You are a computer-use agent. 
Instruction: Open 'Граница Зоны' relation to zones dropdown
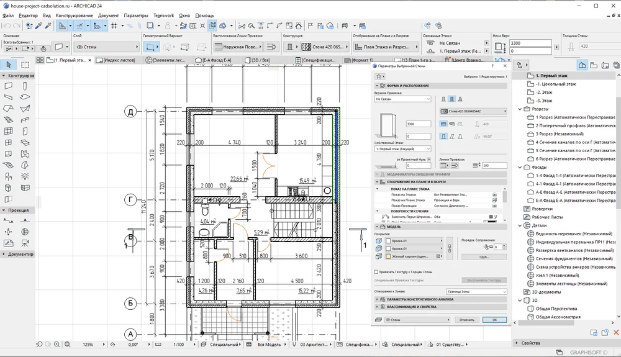[476, 291]
